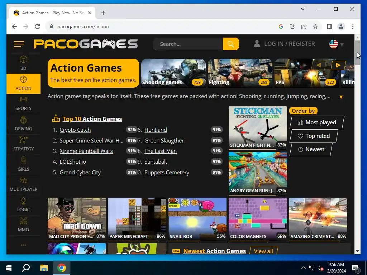
Task: Open the Green Slaugther link
Action: click(164, 140)
